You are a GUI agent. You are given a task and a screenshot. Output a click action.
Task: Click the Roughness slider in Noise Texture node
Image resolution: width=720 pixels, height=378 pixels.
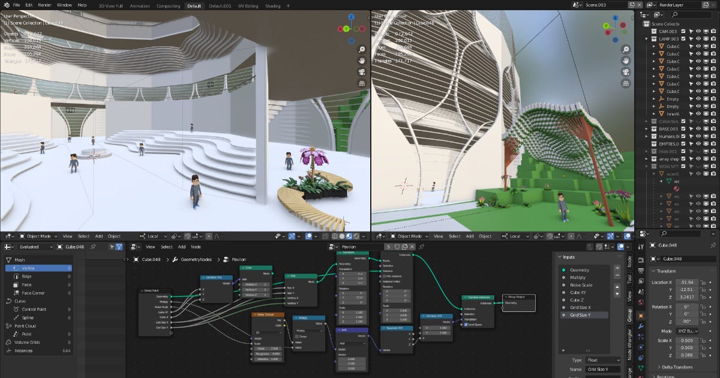click(268, 353)
